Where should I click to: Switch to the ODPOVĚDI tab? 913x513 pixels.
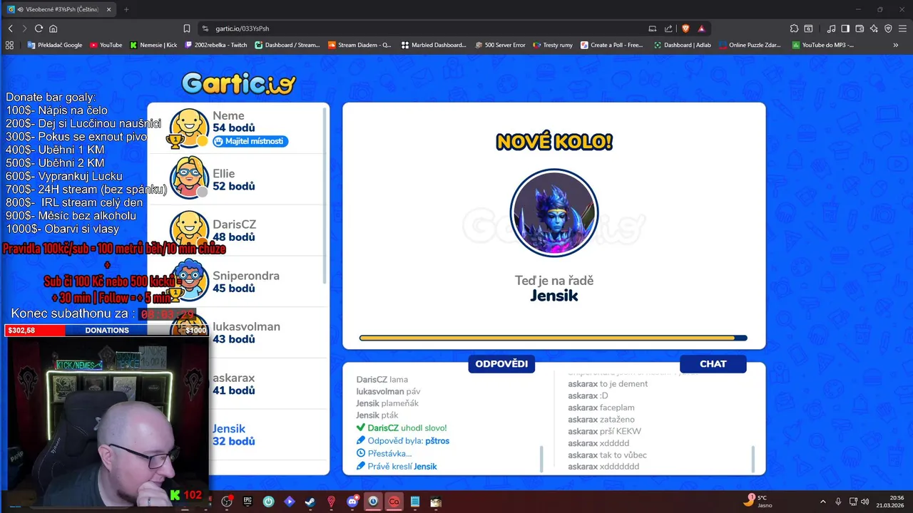pos(501,364)
